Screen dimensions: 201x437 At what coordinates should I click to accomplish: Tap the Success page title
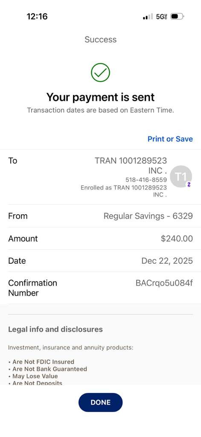tap(100, 40)
